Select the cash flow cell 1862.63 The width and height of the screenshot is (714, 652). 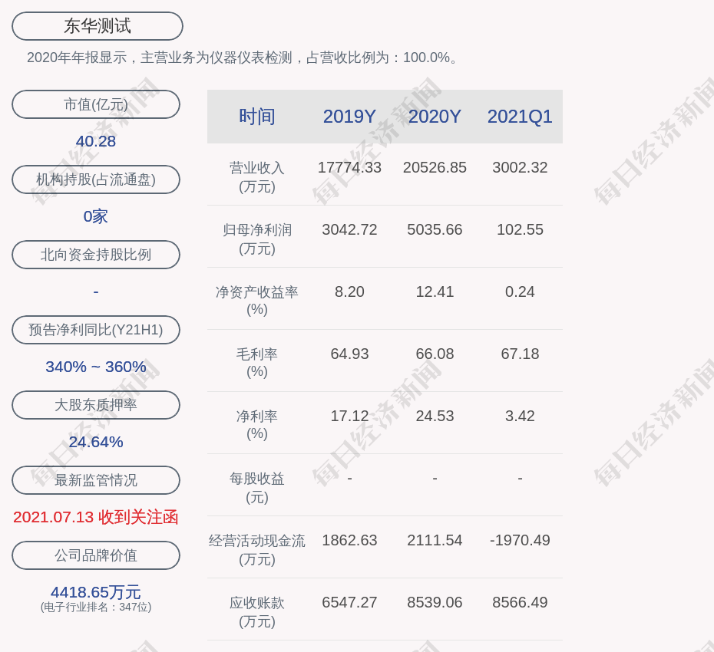(x=350, y=540)
